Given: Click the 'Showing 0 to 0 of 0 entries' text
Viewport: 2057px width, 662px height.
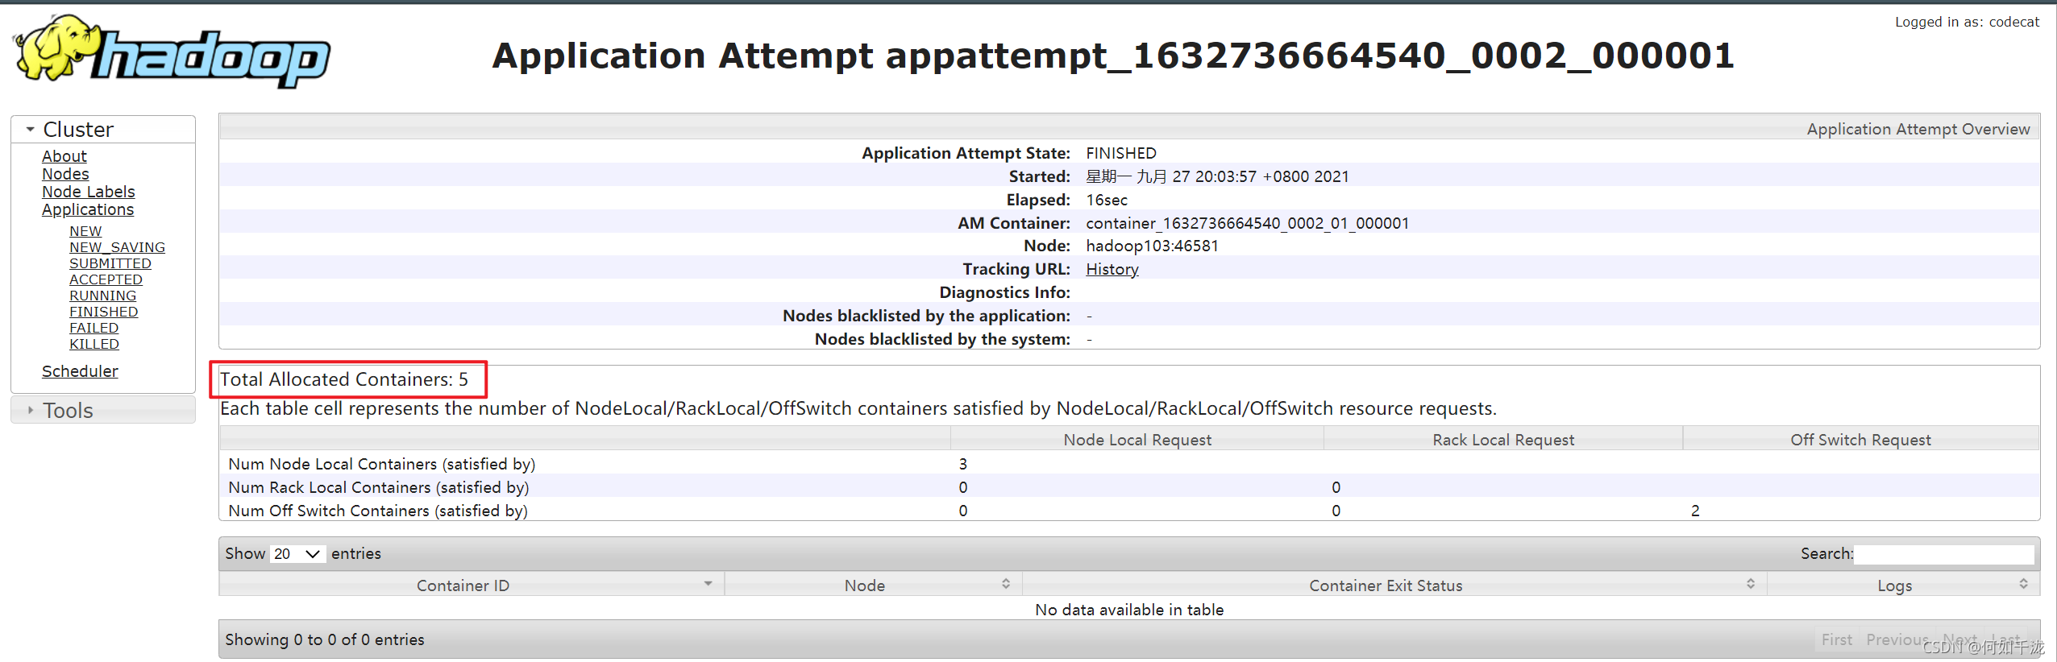Looking at the screenshot, I should 325,639.
